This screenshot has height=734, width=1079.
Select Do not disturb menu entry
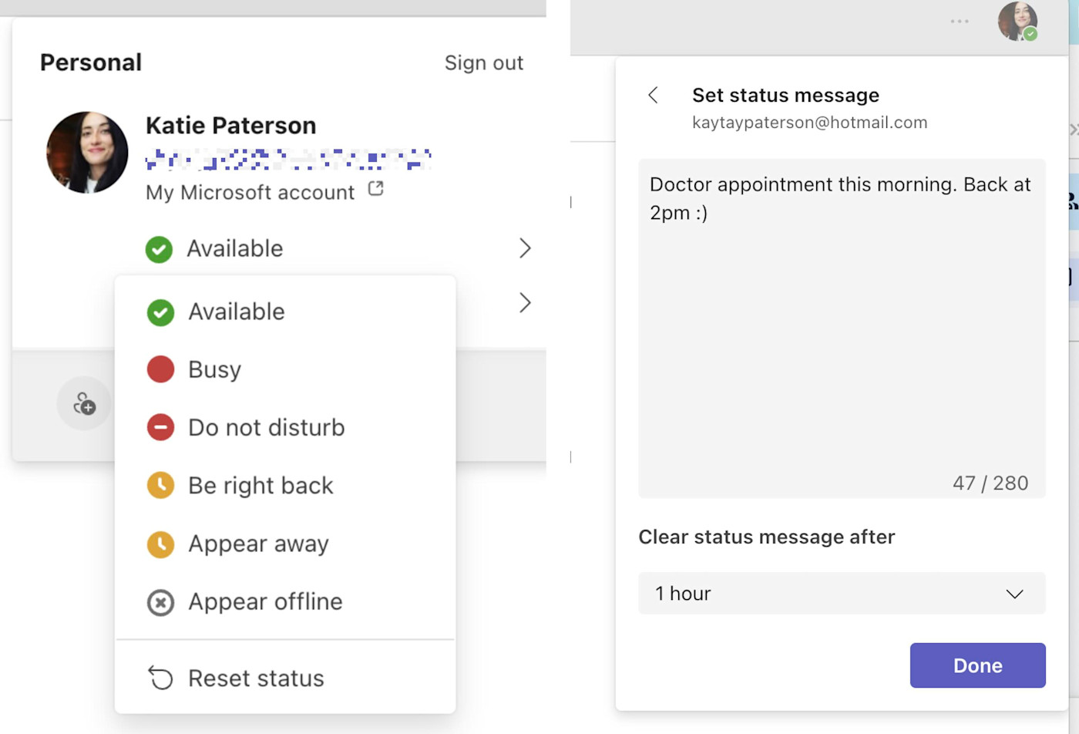(x=267, y=427)
